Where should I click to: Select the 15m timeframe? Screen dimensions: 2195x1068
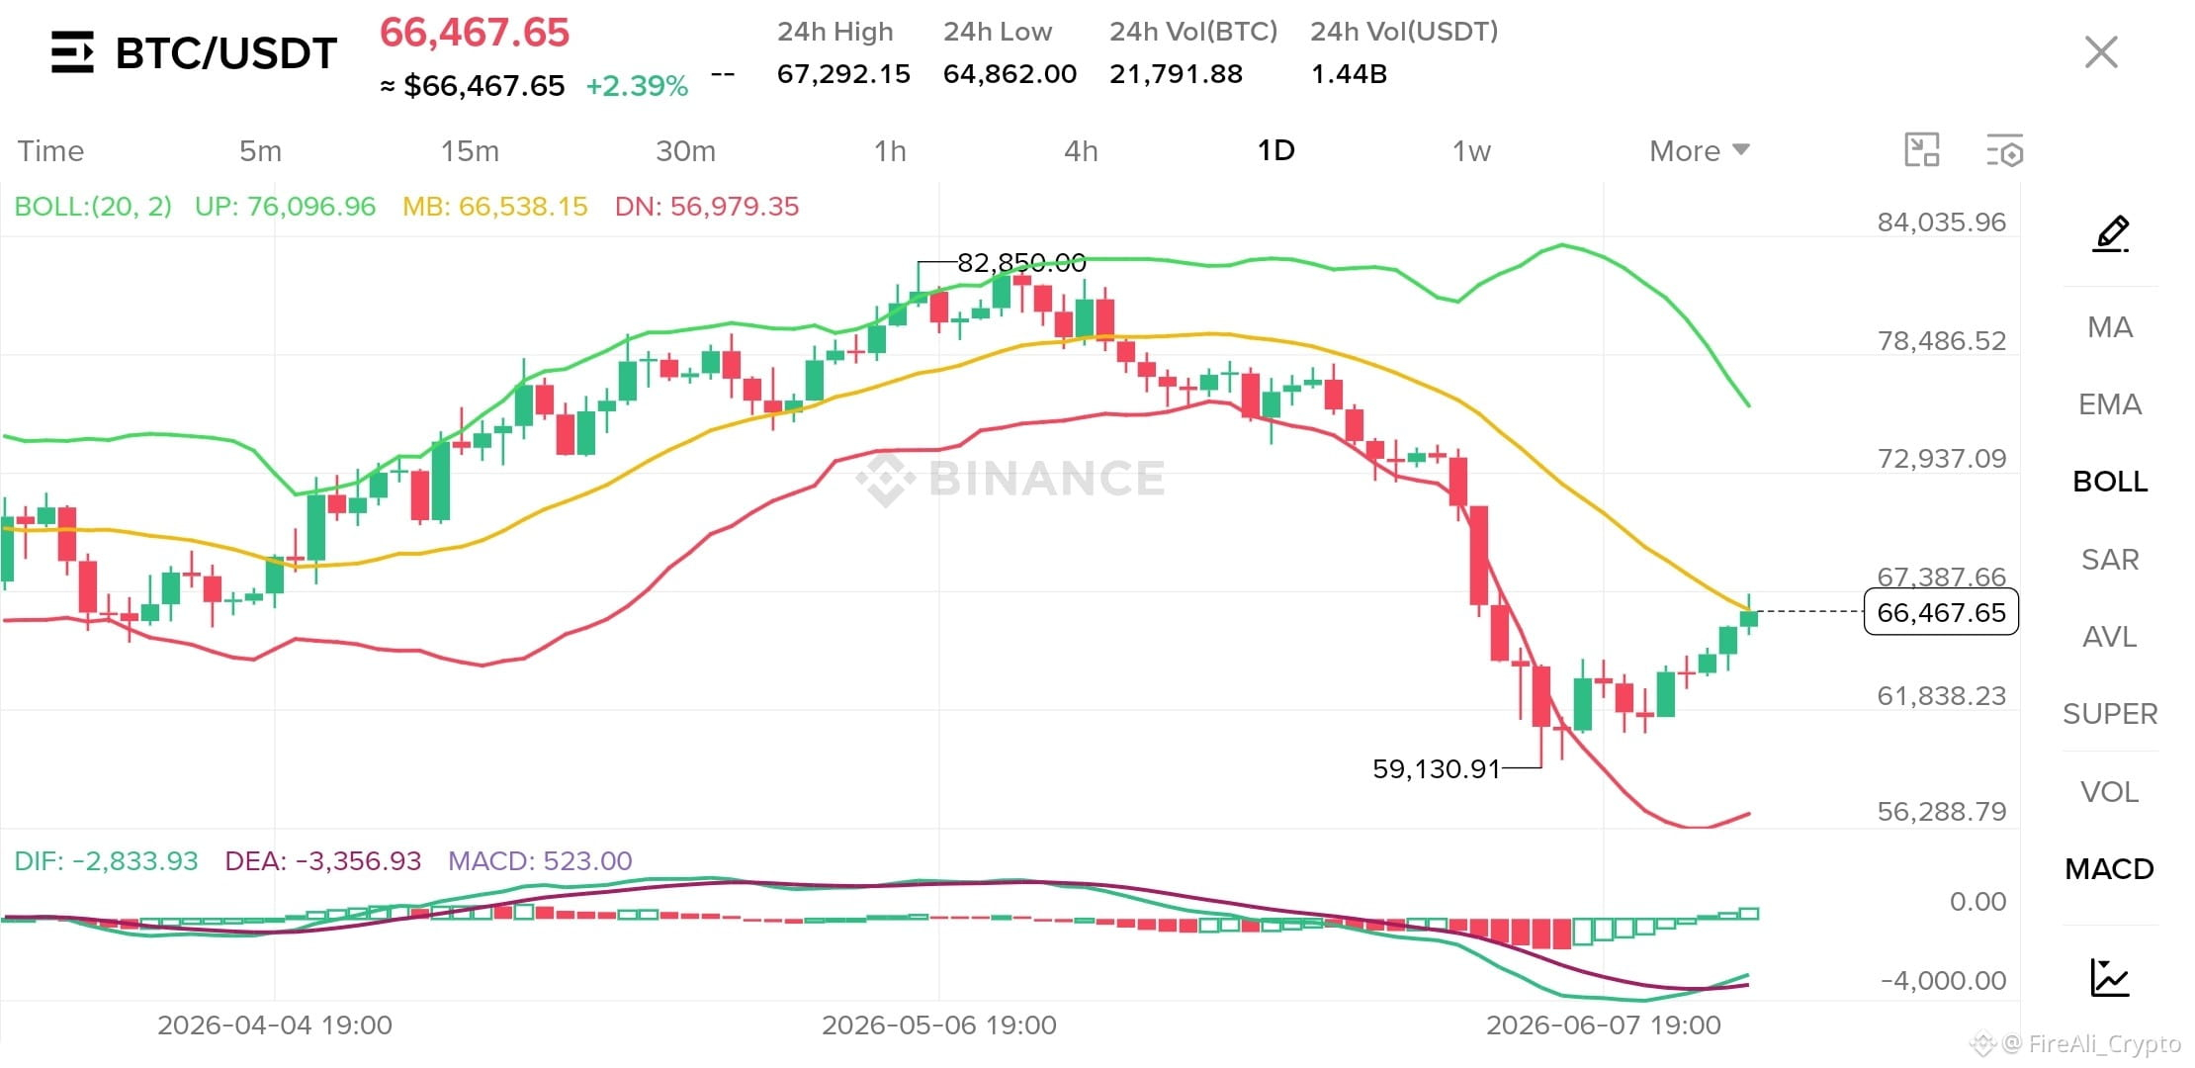[x=470, y=151]
